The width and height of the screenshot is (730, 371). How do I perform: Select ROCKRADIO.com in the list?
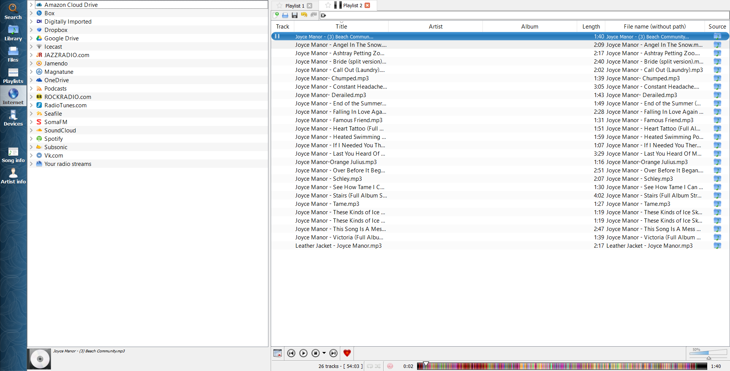click(68, 97)
